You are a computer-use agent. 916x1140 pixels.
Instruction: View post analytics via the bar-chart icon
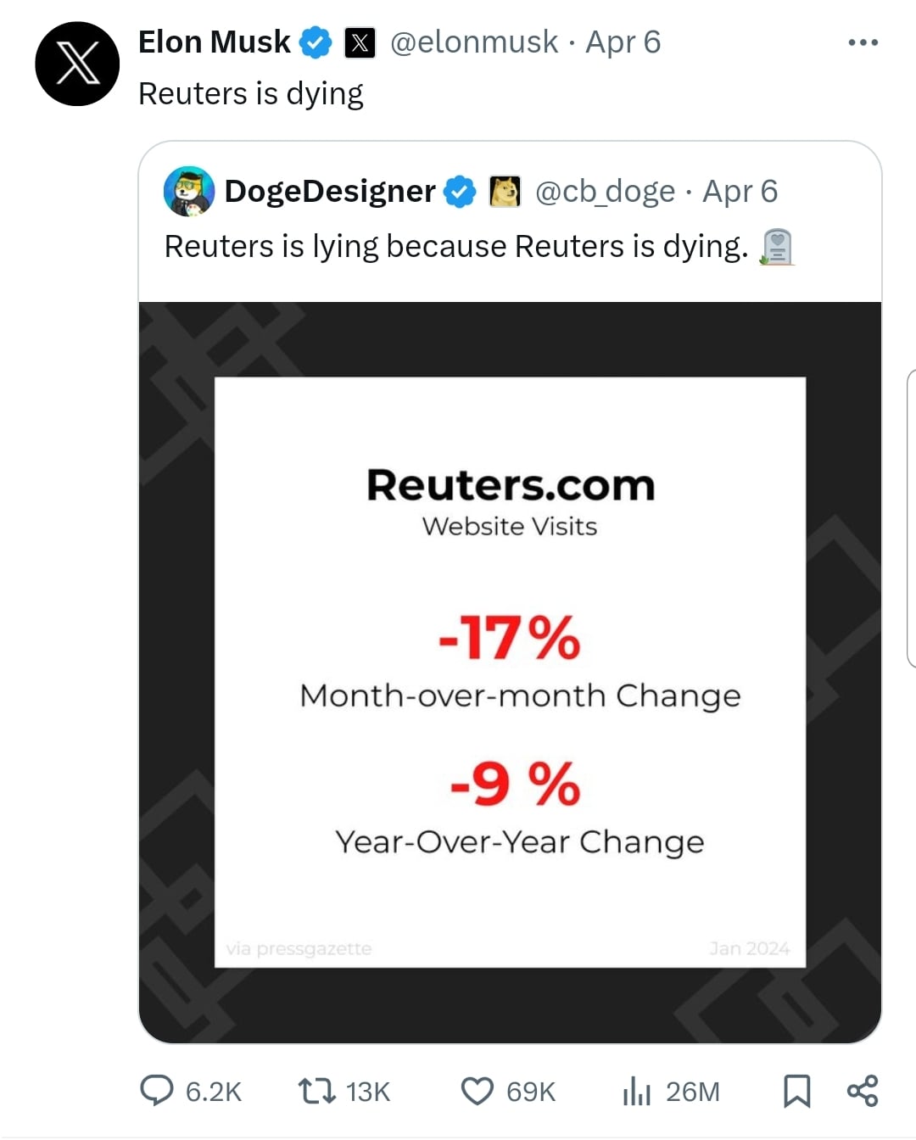point(636,1091)
